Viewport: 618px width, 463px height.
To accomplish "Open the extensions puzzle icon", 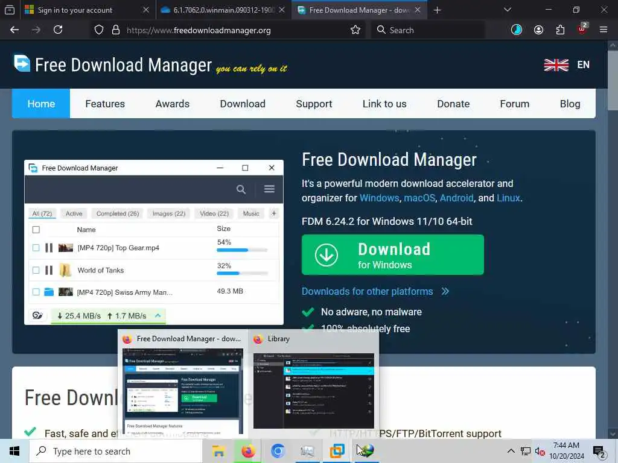I will 560,30.
